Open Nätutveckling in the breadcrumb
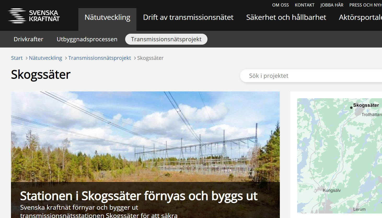This screenshot has width=382, height=218. [x=45, y=58]
